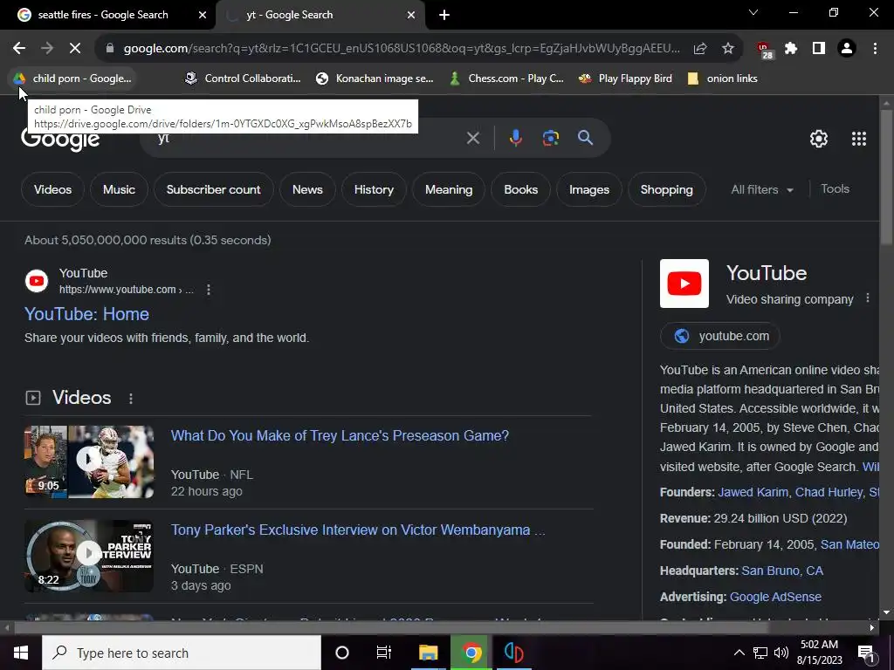Switch to Shopping results

pos(666,189)
